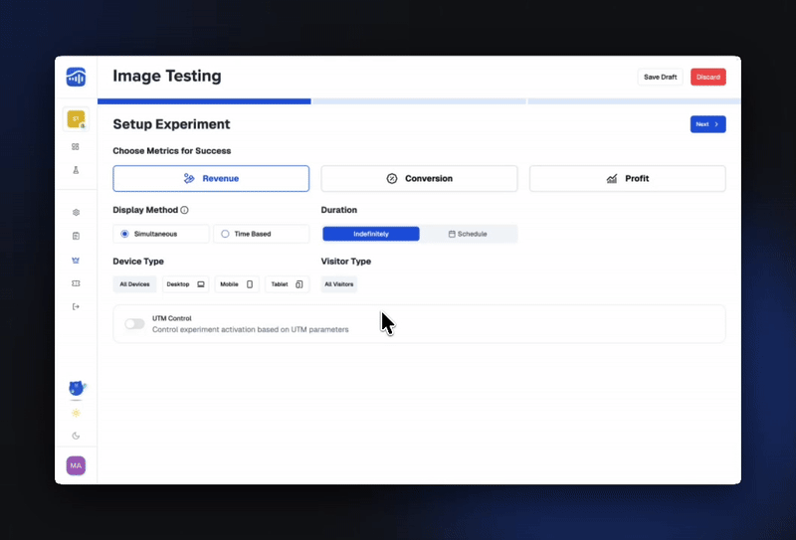Click the Save Draft button
This screenshot has width=796, height=540.
coord(660,78)
